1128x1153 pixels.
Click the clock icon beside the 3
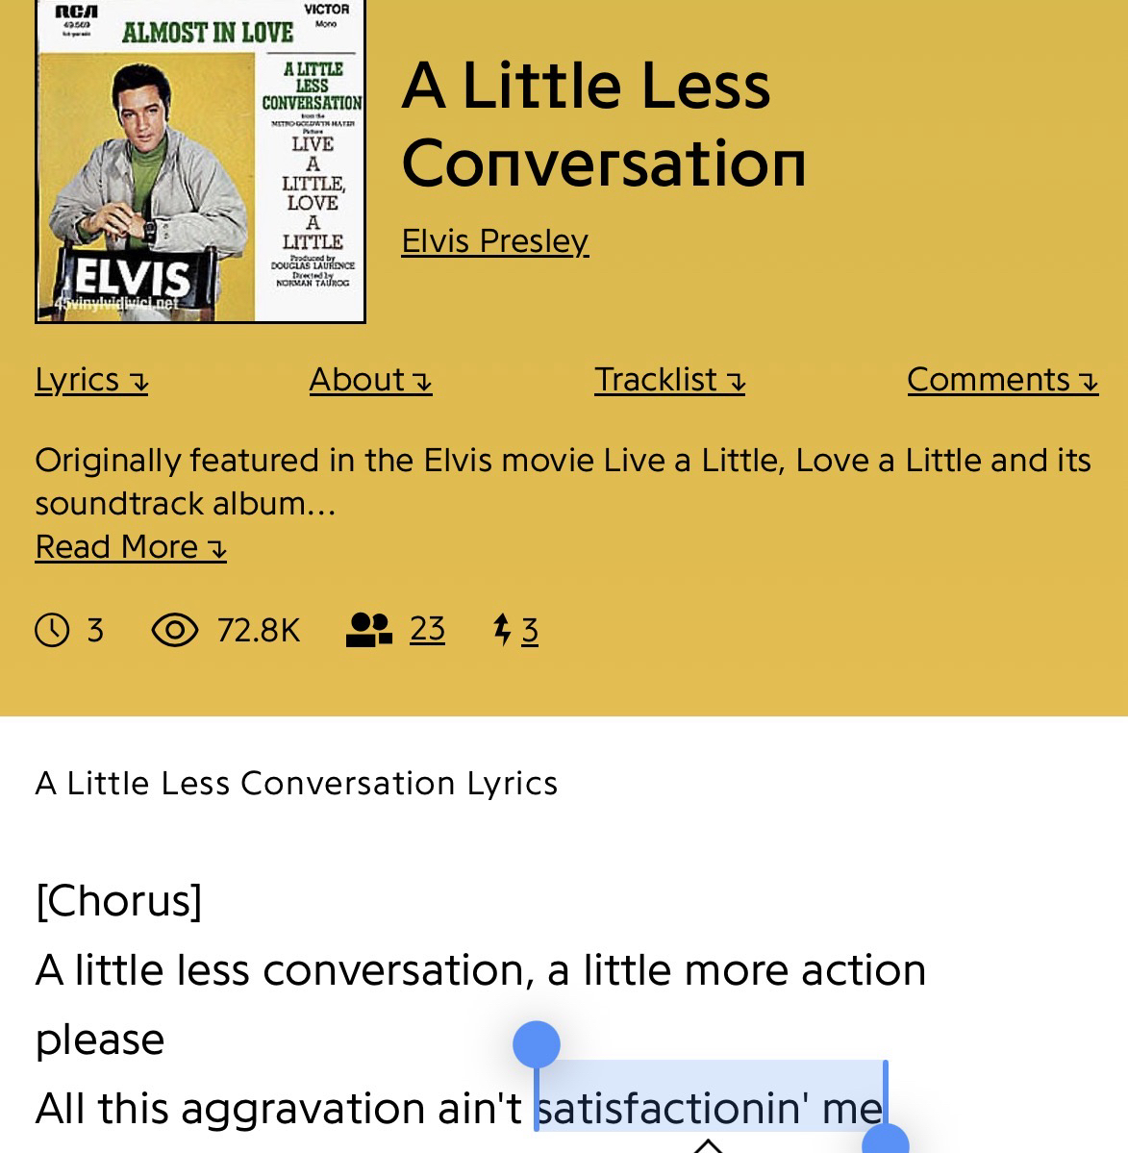click(52, 630)
